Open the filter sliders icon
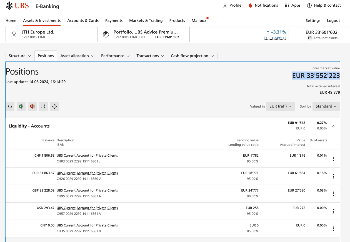The width and height of the screenshot is (350, 242). click(43, 106)
